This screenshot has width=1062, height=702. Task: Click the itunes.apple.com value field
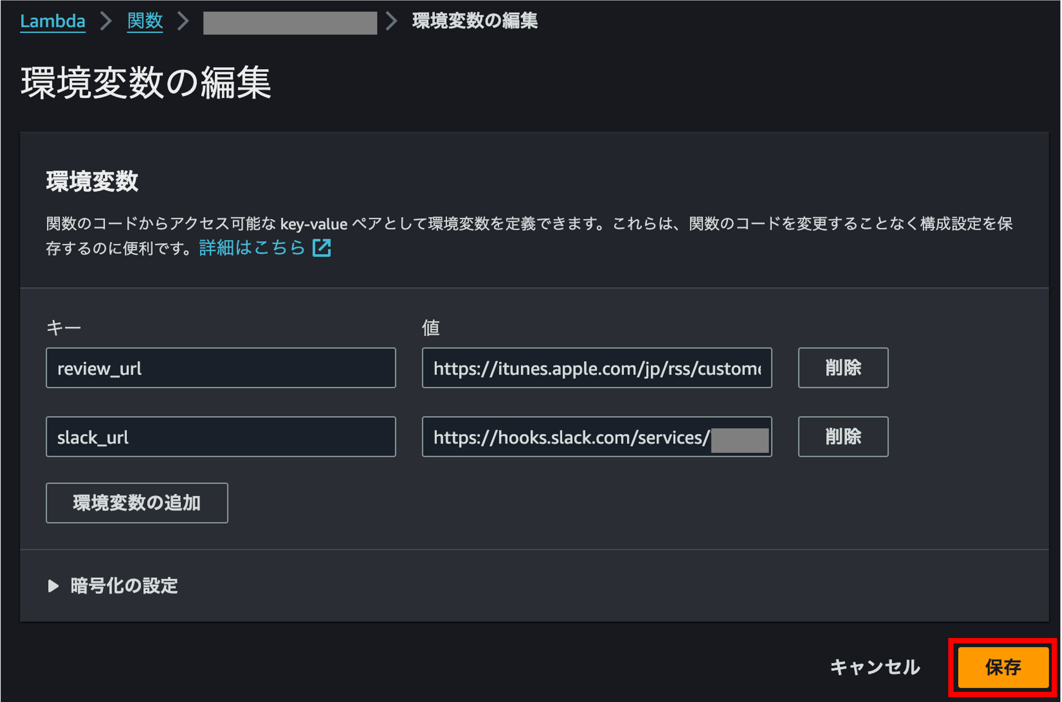596,368
